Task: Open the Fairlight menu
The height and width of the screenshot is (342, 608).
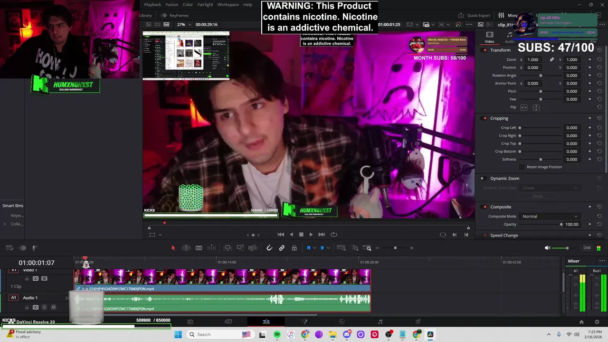Action: pos(205,5)
